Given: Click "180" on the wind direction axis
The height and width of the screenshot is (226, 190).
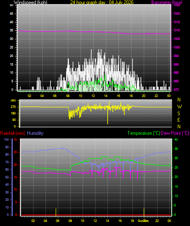Looking at the screenshot, I should [13, 114].
